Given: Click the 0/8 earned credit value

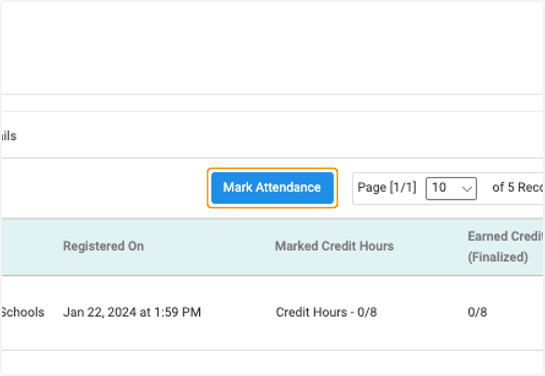Looking at the screenshot, I should click(x=477, y=312).
